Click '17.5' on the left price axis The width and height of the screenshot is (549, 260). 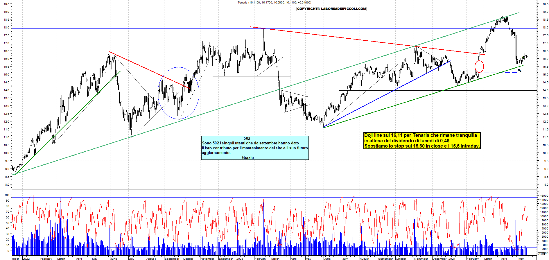(6, 35)
